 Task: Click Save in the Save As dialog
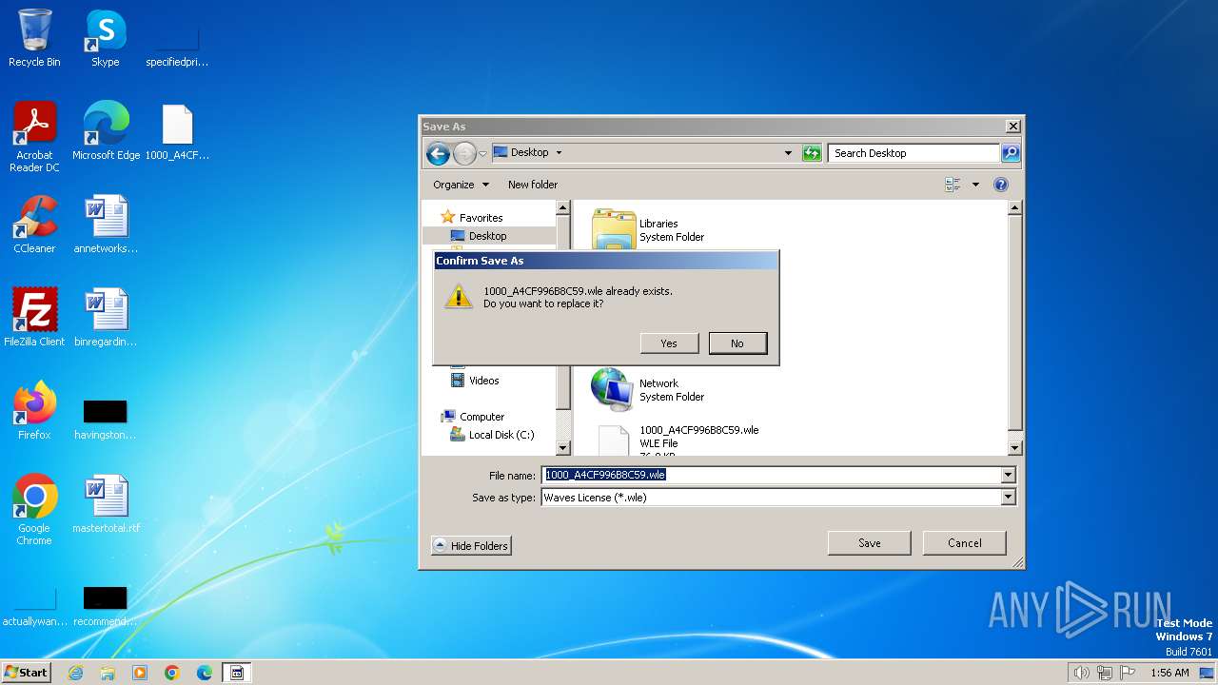click(x=870, y=543)
